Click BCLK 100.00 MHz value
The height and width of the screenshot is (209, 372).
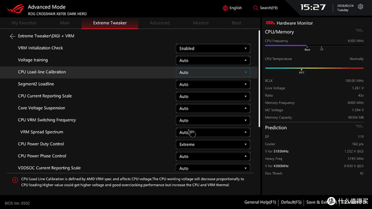point(354,81)
